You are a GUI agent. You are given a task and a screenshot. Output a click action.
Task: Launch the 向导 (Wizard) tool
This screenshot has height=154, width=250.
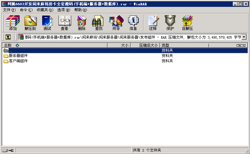(x=116, y=23)
